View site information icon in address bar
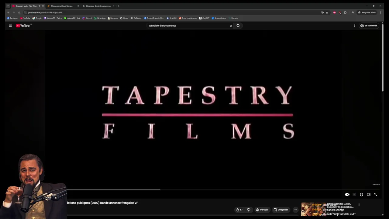Screen dimensions: 389x219 25,12
